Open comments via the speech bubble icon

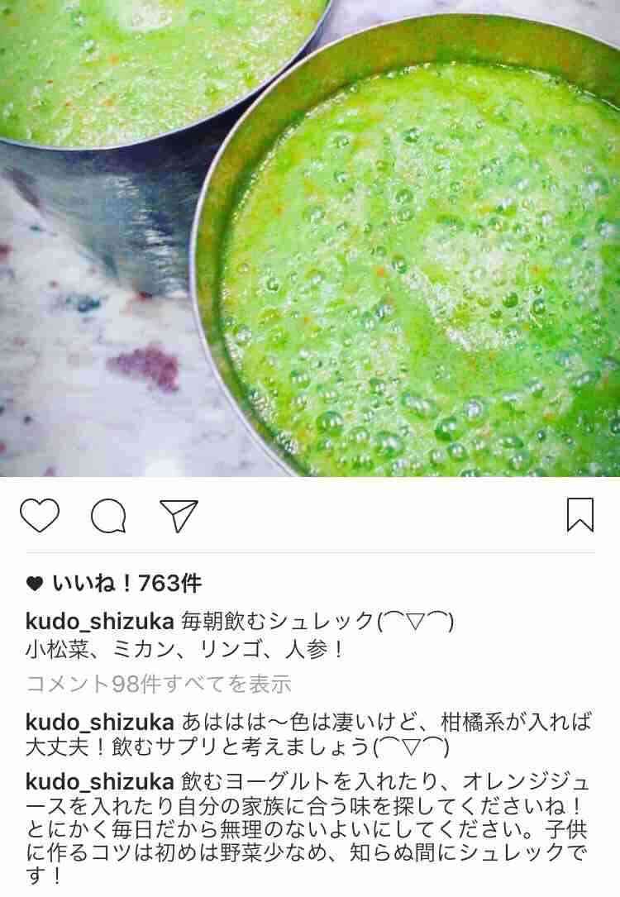click(108, 515)
